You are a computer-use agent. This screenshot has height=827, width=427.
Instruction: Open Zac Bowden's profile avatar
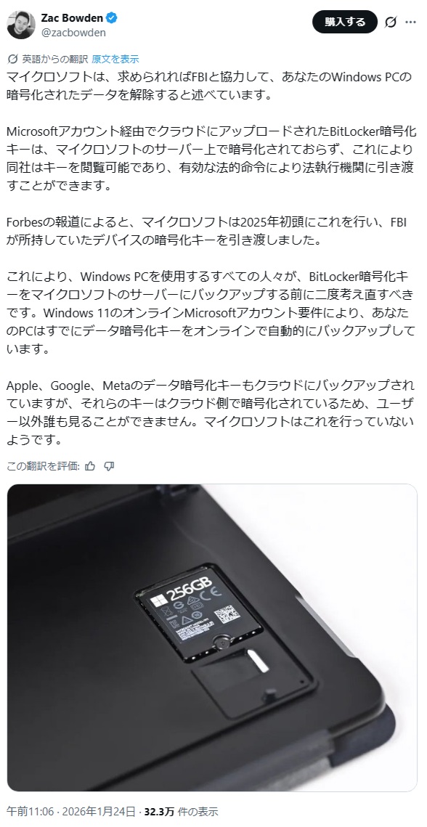pos(21,24)
